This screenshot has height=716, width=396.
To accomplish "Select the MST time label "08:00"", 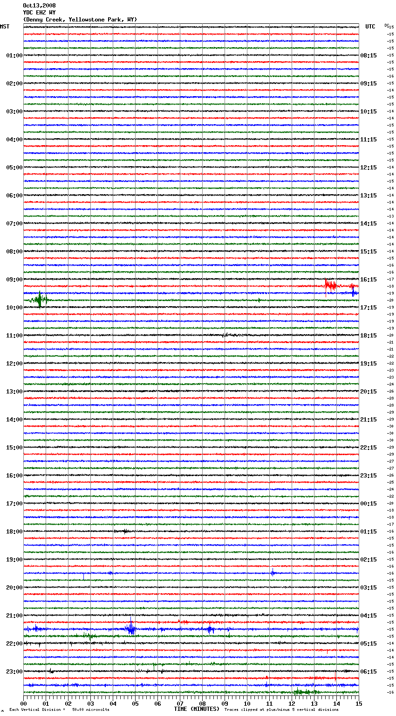I will click(14, 252).
